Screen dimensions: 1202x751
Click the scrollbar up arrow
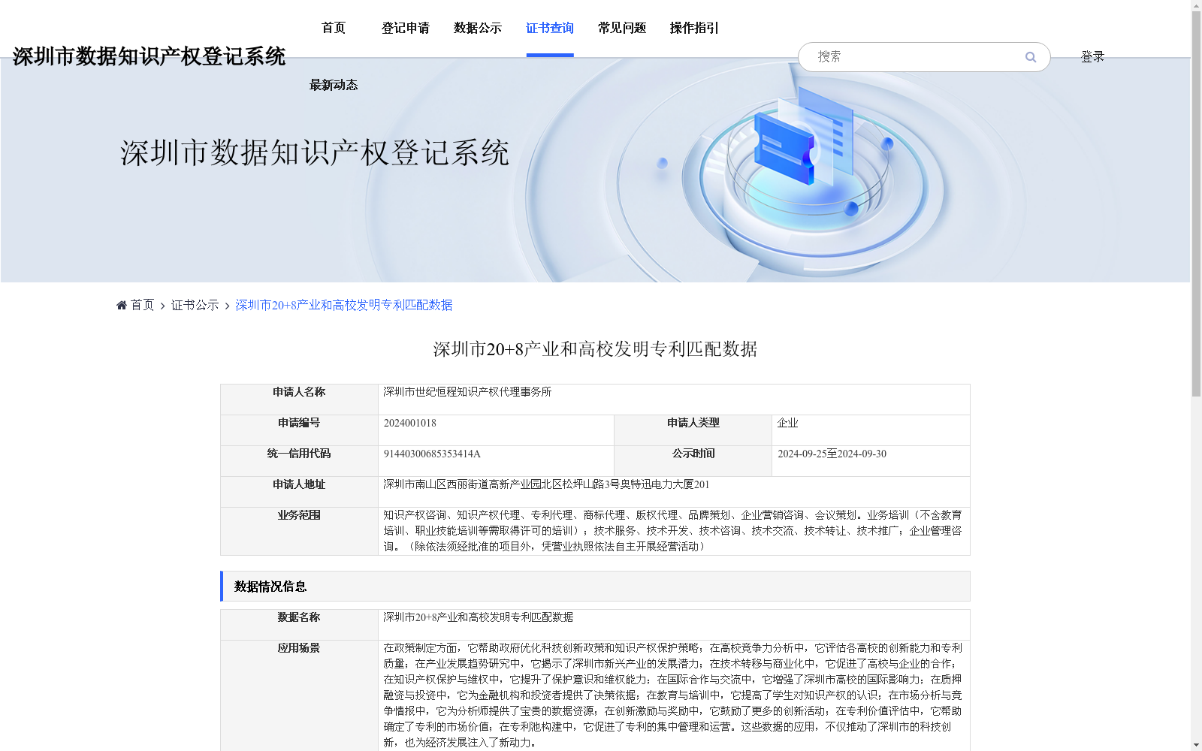[1196, 5]
